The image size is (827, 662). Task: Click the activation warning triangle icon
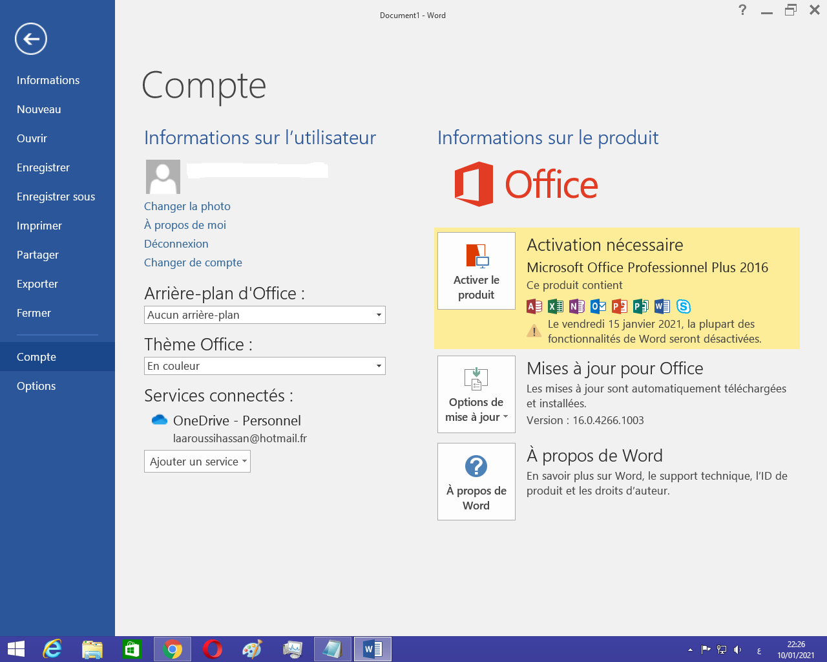534,331
